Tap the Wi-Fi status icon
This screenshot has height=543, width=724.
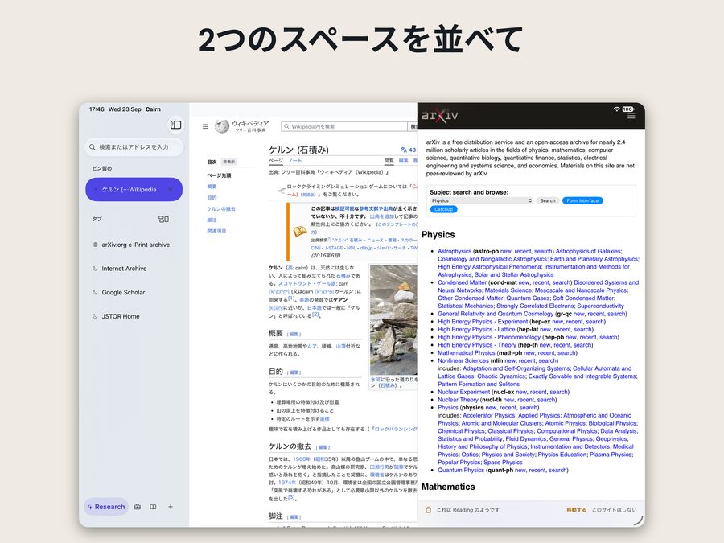click(616, 109)
